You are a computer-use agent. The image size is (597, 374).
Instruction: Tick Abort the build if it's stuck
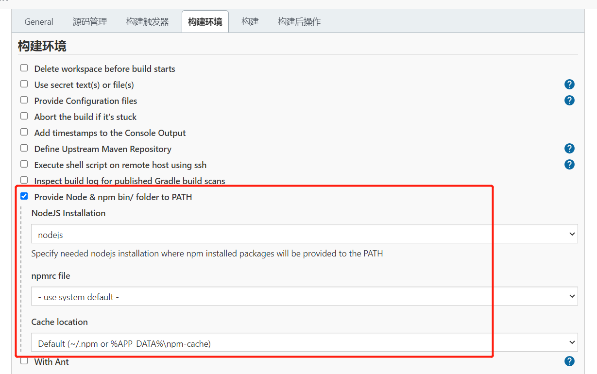pyautogui.click(x=24, y=117)
